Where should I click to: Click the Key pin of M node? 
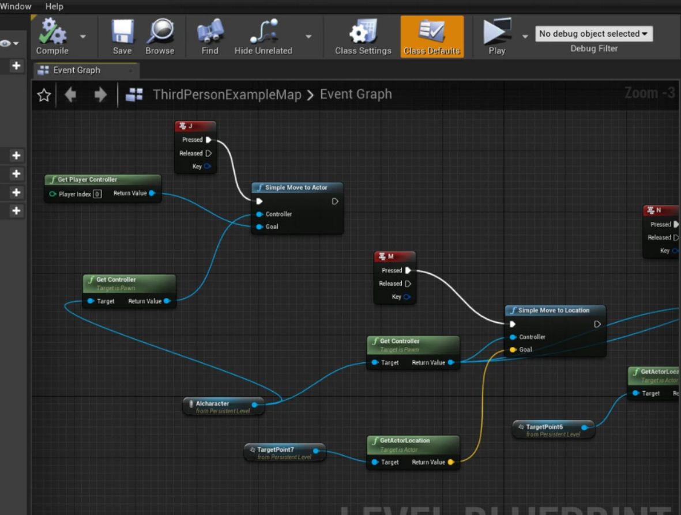coord(407,297)
